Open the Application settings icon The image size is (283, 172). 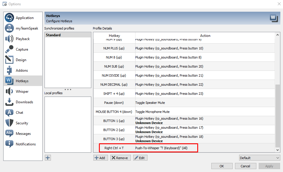(9, 18)
